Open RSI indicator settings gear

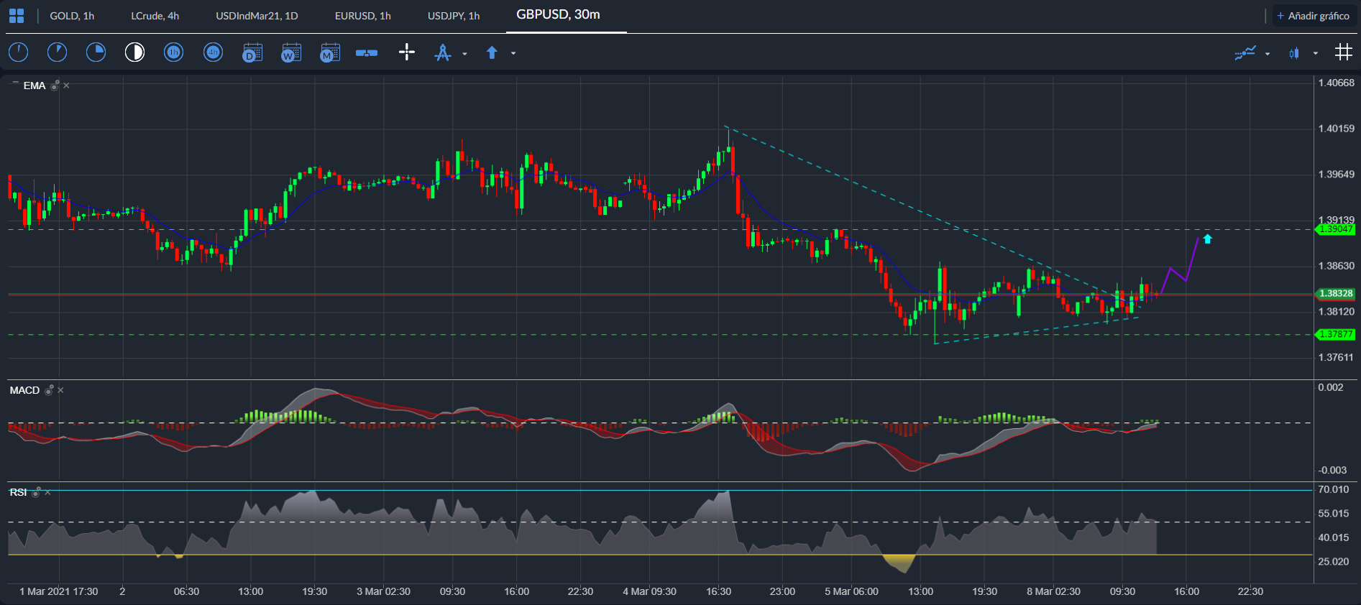(x=36, y=492)
